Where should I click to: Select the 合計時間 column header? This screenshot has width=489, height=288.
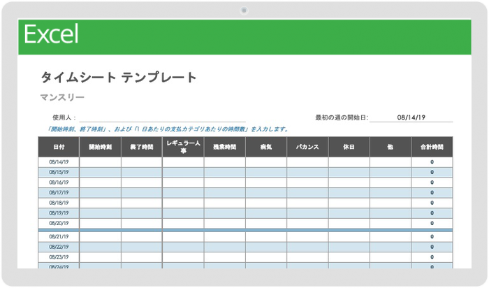(x=432, y=147)
